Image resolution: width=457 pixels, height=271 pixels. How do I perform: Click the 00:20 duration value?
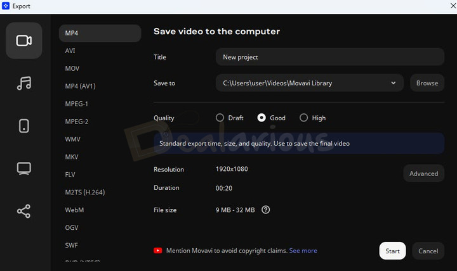point(224,188)
